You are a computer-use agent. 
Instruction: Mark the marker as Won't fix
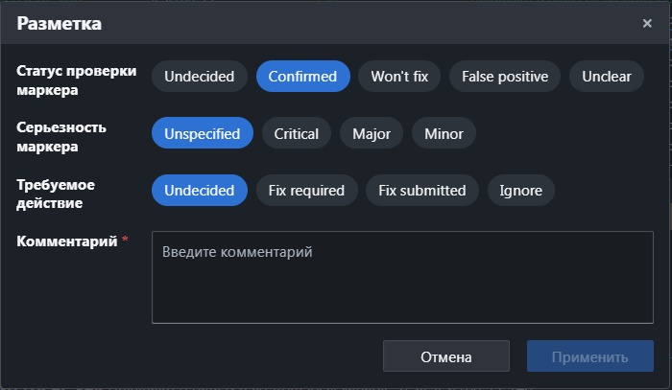coord(399,77)
